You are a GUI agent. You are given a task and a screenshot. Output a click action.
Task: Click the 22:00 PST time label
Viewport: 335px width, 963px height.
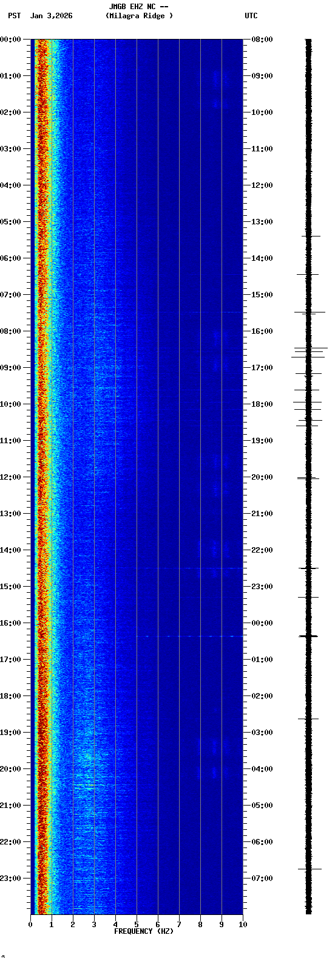[x=11, y=842]
